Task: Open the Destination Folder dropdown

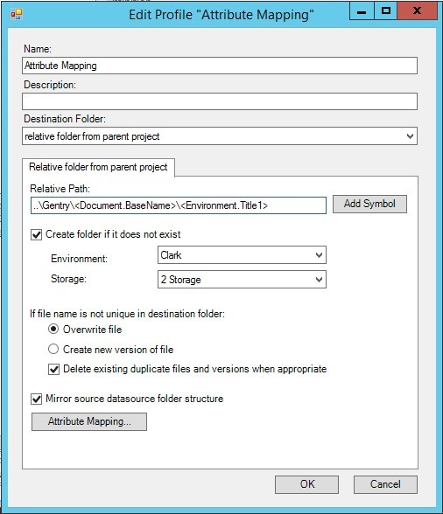Action: [x=220, y=136]
